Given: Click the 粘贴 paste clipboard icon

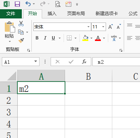Looking at the screenshot, I should coord(10,27).
